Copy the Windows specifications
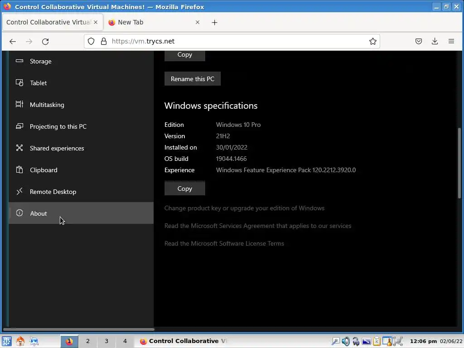The height and width of the screenshot is (348, 464). [x=185, y=188]
